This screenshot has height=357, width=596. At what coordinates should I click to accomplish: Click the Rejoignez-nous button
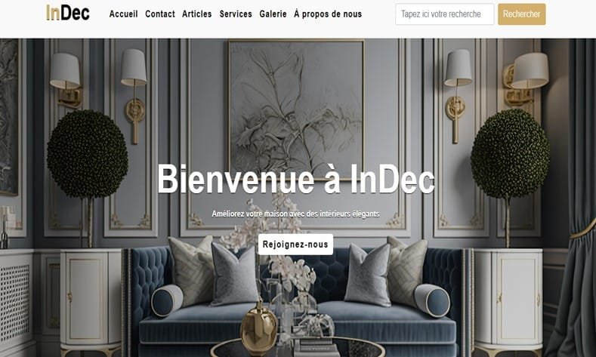[x=295, y=245]
